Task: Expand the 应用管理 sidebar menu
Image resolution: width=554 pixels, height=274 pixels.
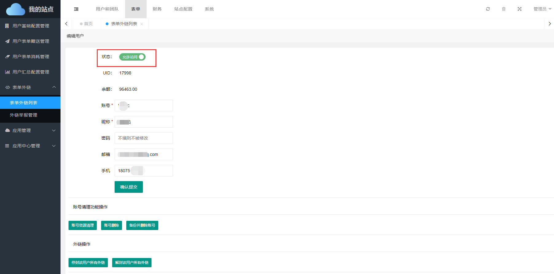Action: click(x=30, y=130)
